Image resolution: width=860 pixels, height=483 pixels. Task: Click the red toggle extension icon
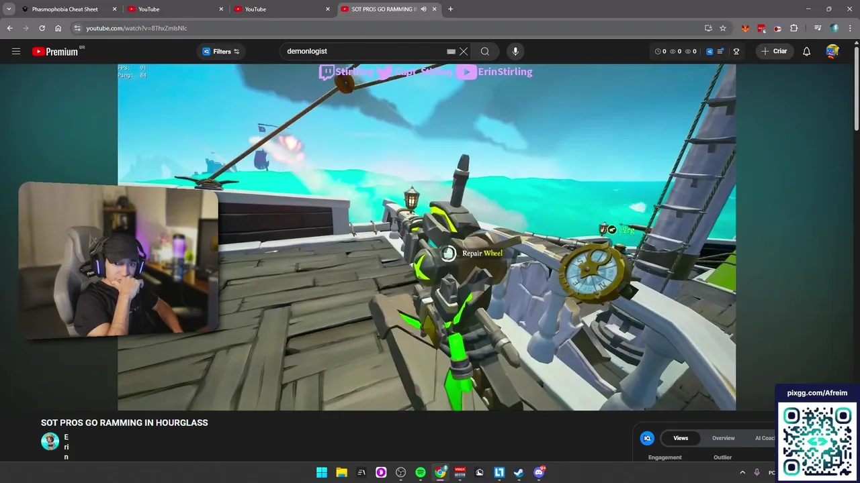pos(777,28)
